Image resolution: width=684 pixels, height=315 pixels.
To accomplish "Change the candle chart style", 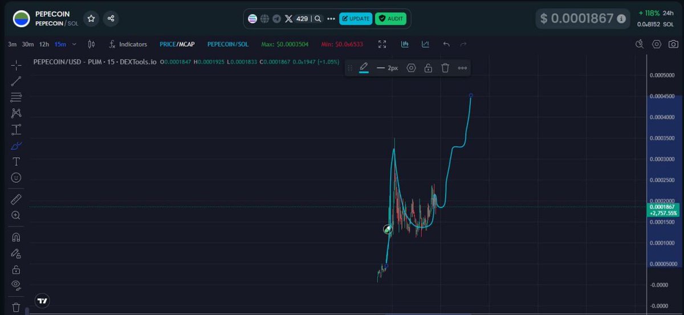I will click(91, 44).
